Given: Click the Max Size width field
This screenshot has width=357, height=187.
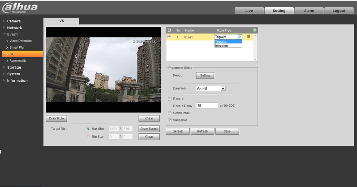Looking at the screenshot, I should tap(114, 129).
